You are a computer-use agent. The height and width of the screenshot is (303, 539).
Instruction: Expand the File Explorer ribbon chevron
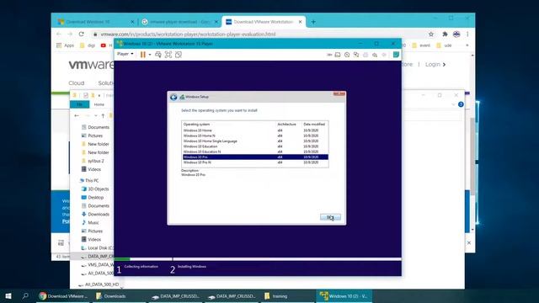453,104
